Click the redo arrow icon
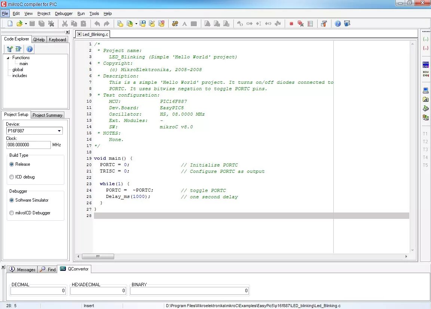 pyautogui.click(x=107, y=24)
